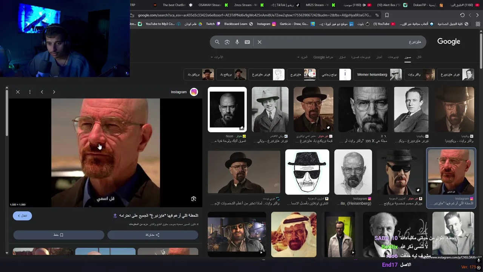Open the preview image title link
This screenshot has width=483, height=272.
[158, 215]
